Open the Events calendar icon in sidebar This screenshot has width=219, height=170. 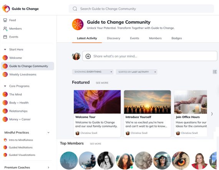5,37
